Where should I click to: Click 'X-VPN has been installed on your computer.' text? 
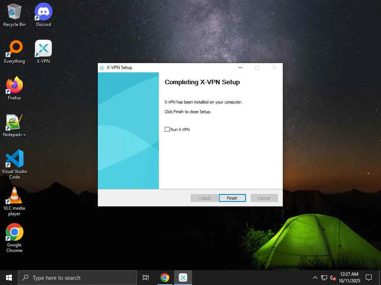pyautogui.click(x=204, y=102)
